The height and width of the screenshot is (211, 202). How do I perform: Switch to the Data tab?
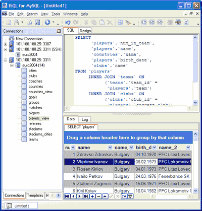pos(71,119)
